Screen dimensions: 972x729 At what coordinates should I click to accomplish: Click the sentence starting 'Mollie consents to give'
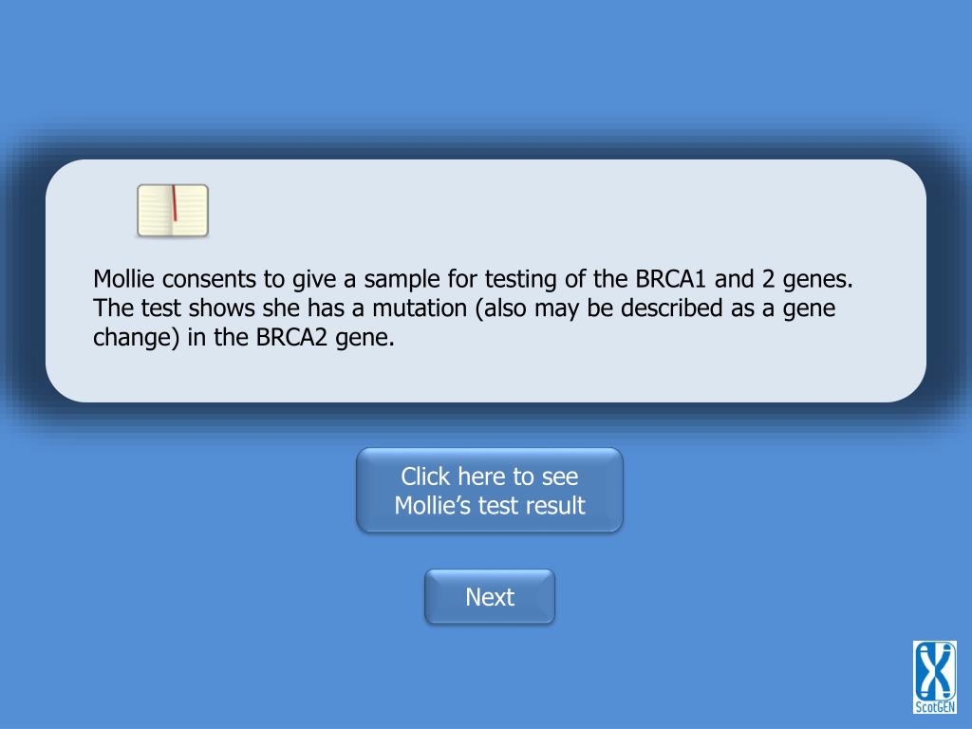tap(473, 280)
